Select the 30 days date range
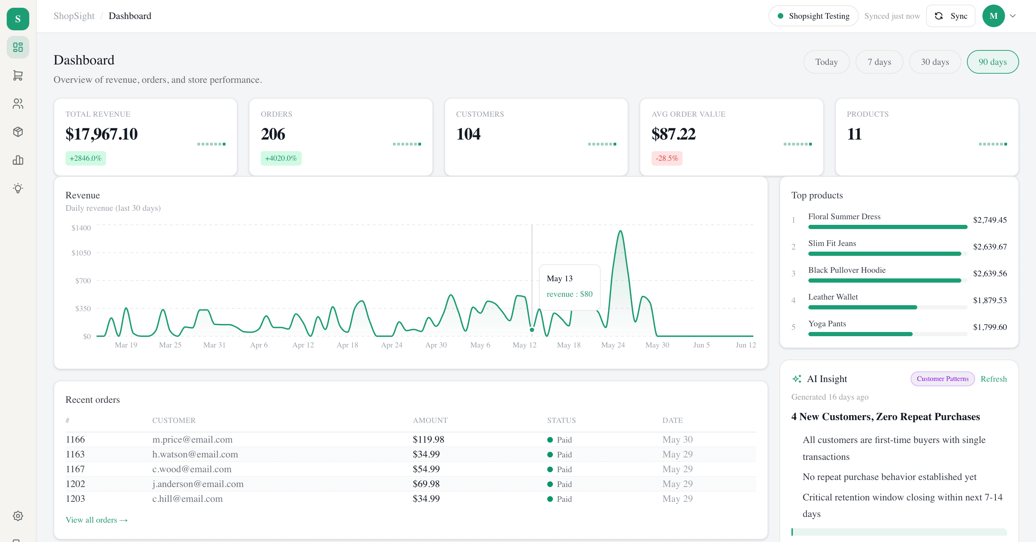The height and width of the screenshot is (542, 1036). [935, 62]
